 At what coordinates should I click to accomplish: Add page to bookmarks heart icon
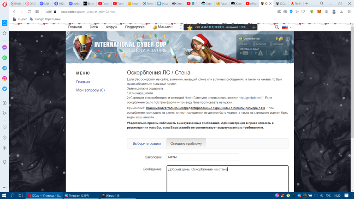[x=303, y=12]
